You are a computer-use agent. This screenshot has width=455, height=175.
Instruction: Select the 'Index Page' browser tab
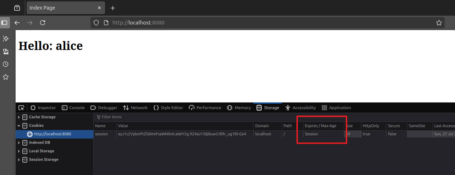66,7
